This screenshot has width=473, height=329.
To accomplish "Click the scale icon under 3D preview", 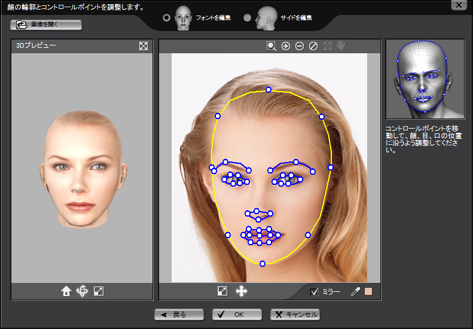I will [x=99, y=291].
